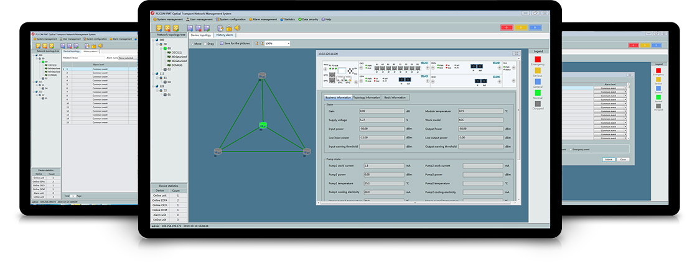
Task: Select Basic information tab in device dialog
Action: [x=395, y=98]
